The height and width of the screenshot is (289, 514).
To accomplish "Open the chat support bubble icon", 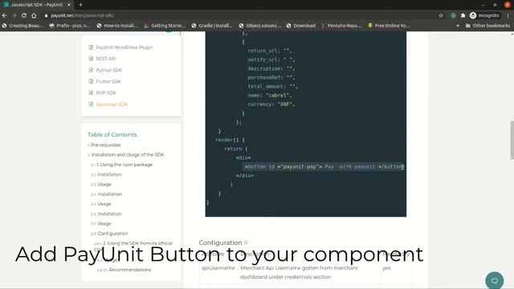I will coord(495,280).
